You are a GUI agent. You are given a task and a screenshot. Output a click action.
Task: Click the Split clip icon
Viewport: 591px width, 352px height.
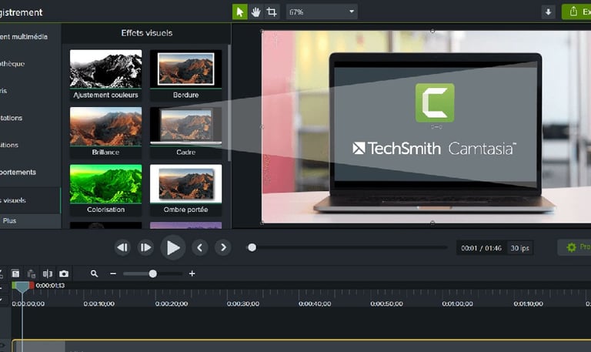(48, 273)
